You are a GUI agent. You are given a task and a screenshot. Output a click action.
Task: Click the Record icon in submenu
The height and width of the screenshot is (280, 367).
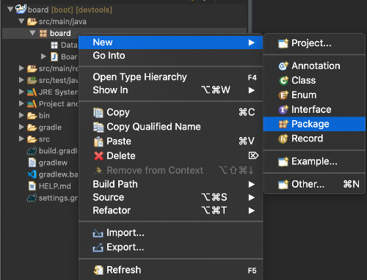point(283,139)
